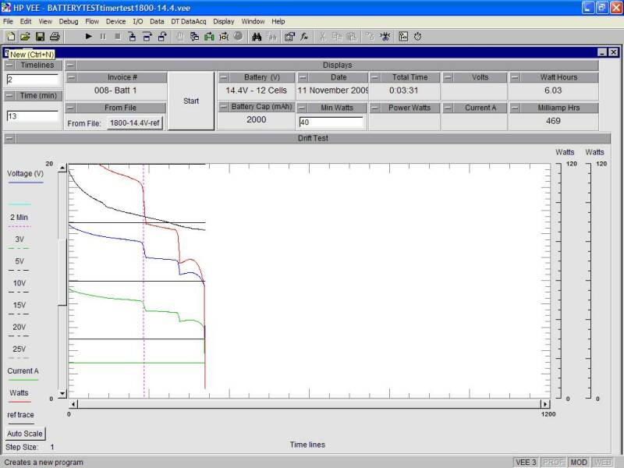The width and height of the screenshot is (624, 468).
Task: Open default preferences toolbar icon
Action: [x=289, y=37]
